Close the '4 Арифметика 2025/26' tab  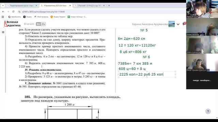70,5
